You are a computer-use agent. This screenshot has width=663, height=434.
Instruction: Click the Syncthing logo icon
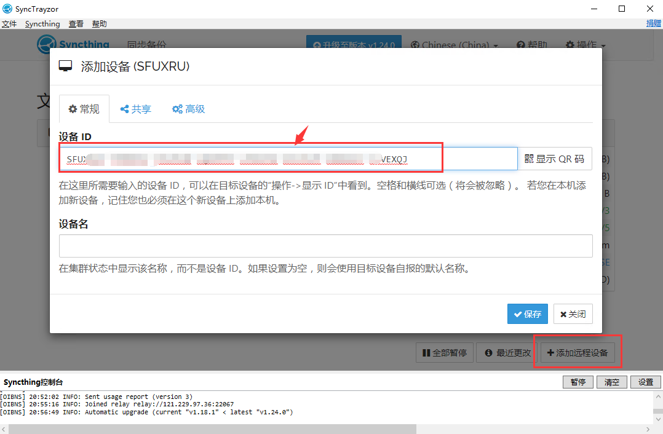(x=47, y=45)
